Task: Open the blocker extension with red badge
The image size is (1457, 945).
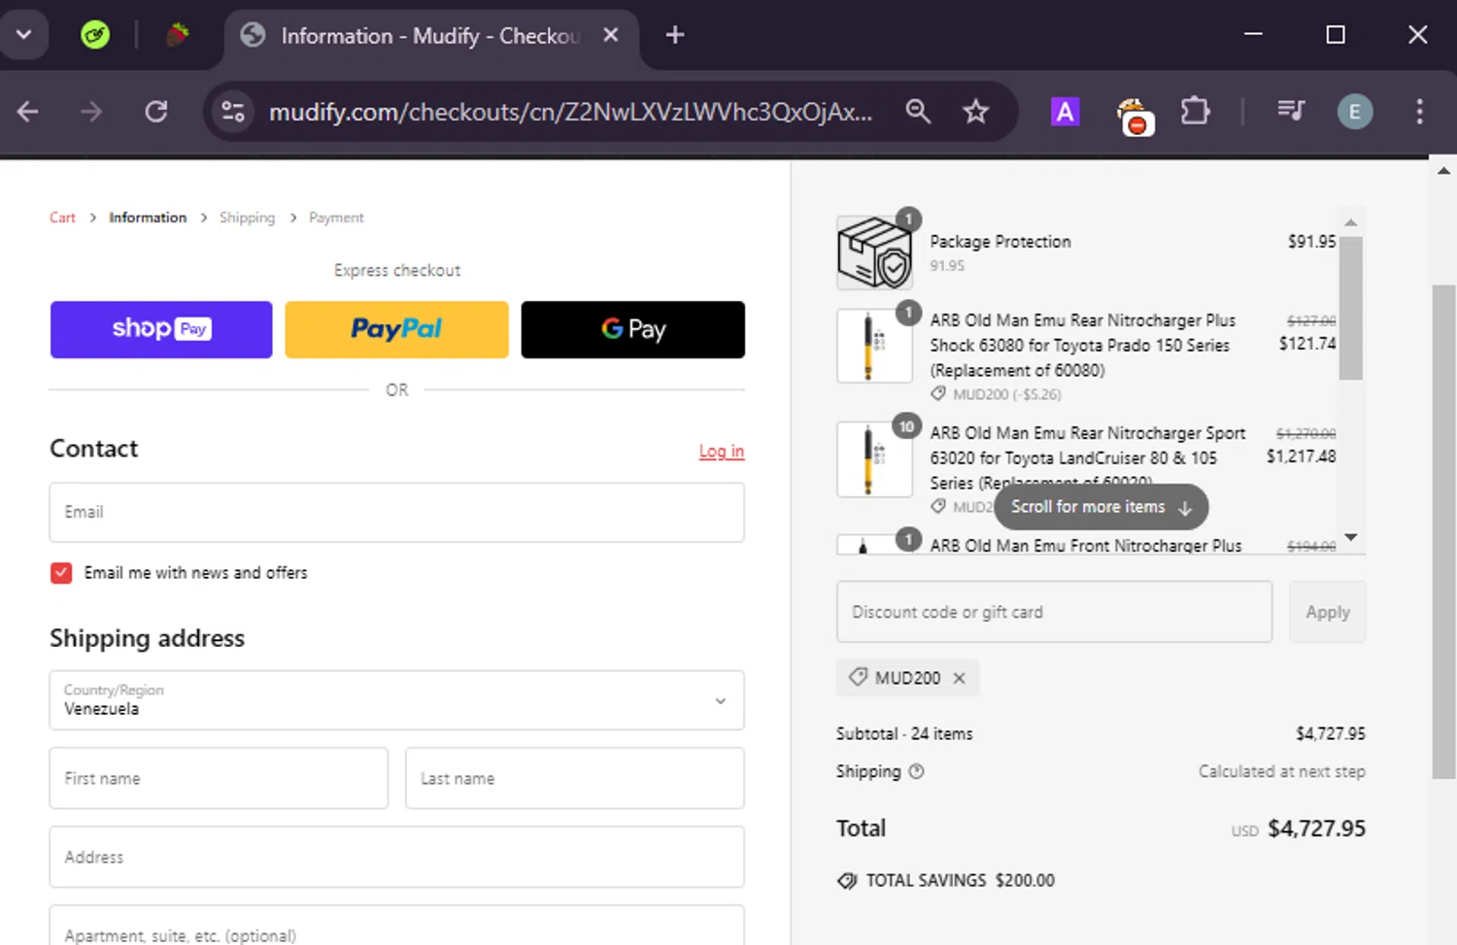Action: [x=1134, y=116]
